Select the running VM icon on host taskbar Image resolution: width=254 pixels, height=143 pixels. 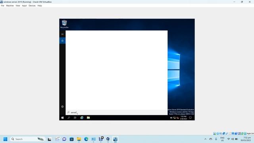tap(115, 139)
